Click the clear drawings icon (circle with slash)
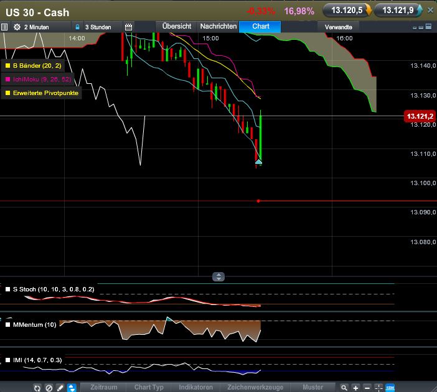 [49, 388]
